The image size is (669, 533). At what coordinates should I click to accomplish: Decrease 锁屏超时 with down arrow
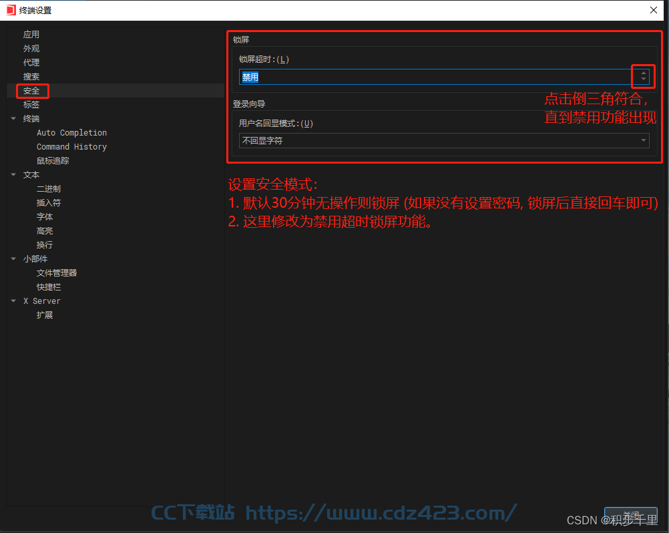click(x=644, y=79)
